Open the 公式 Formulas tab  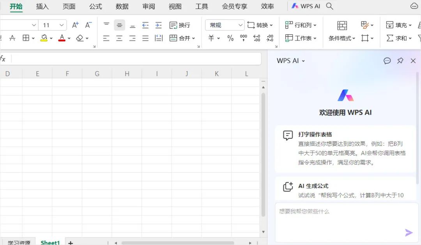pos(96,7)
